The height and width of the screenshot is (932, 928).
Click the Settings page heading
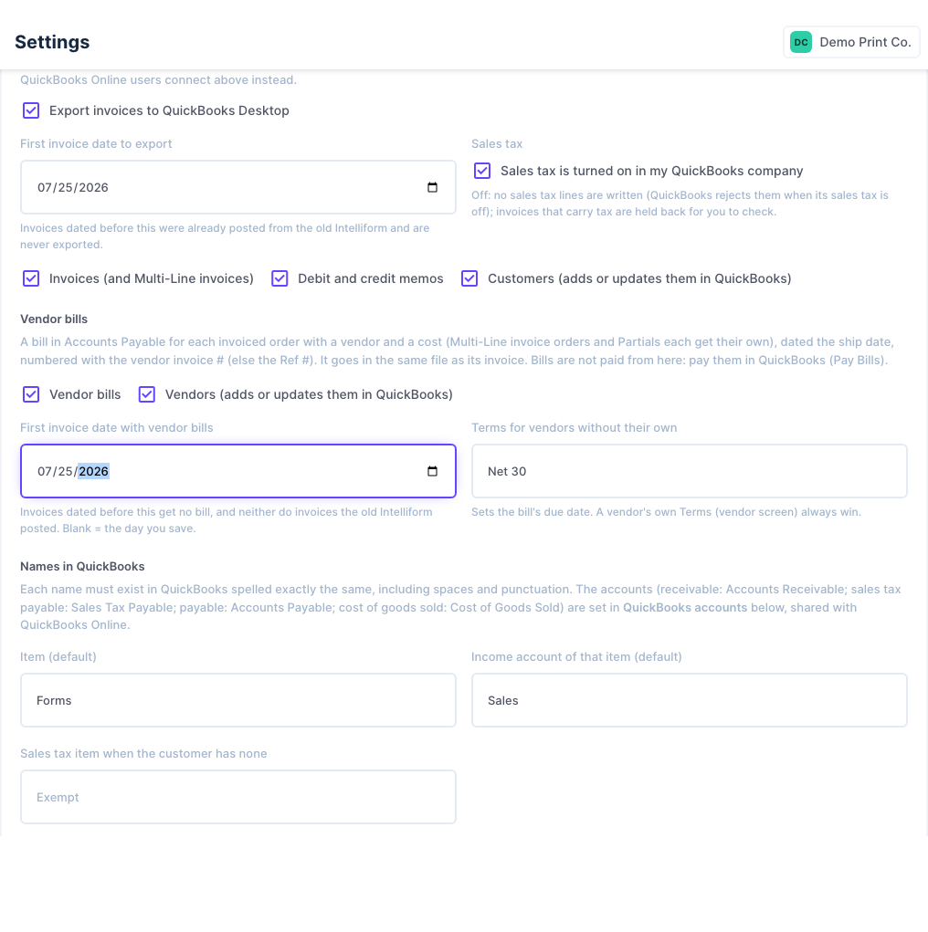(52, 42)
